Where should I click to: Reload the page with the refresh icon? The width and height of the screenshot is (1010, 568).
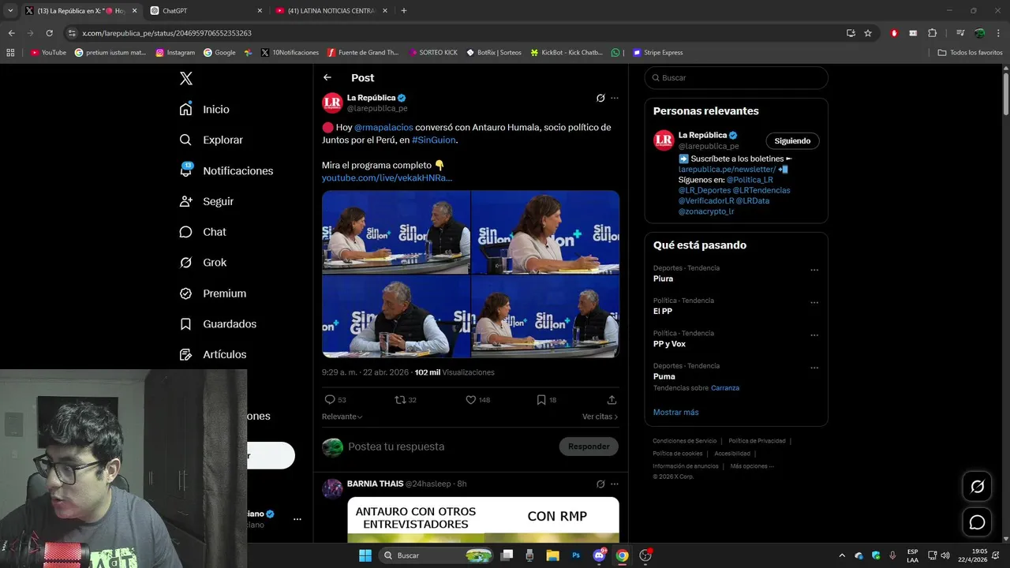click(49, 33)
